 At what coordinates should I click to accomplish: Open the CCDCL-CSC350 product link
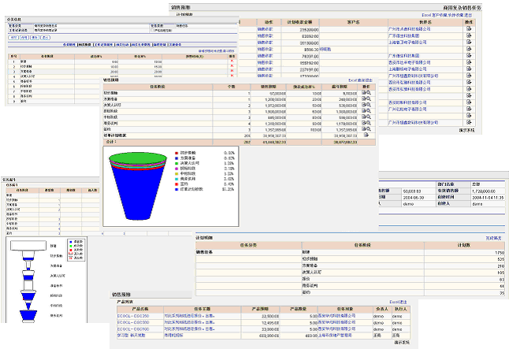[x=132, y=316]
